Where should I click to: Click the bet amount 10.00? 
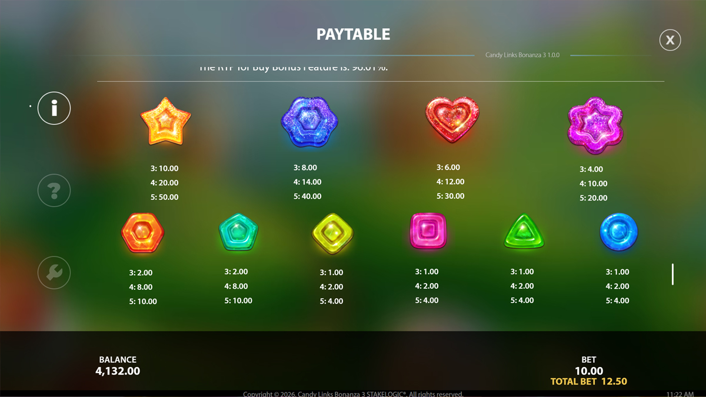pyautogui.click(x=589, y=371)
